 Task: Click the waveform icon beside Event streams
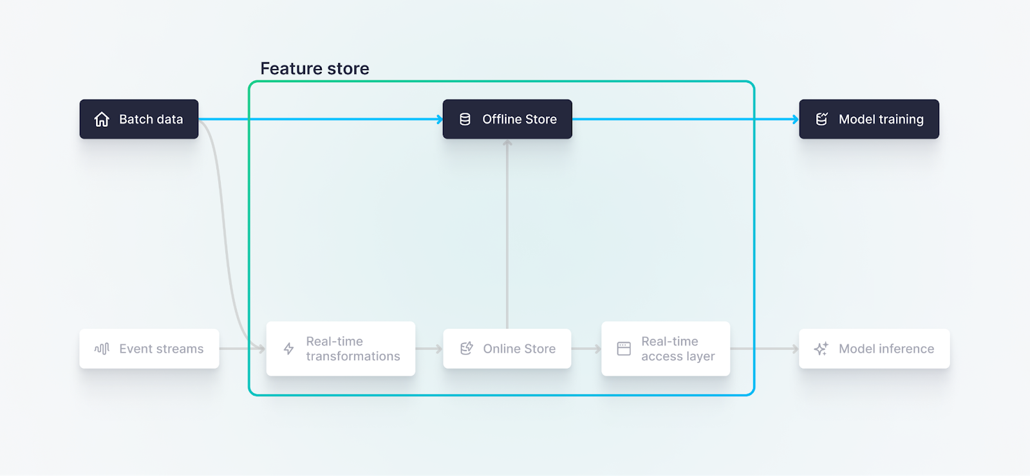102,349
